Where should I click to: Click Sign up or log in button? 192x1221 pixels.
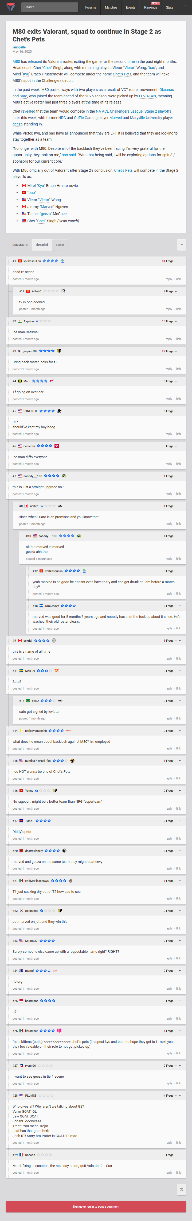[x=96, y=1206]
